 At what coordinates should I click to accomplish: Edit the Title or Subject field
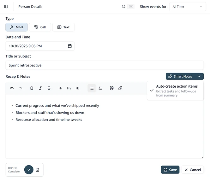pyautogui.click(x=105, y=65)
